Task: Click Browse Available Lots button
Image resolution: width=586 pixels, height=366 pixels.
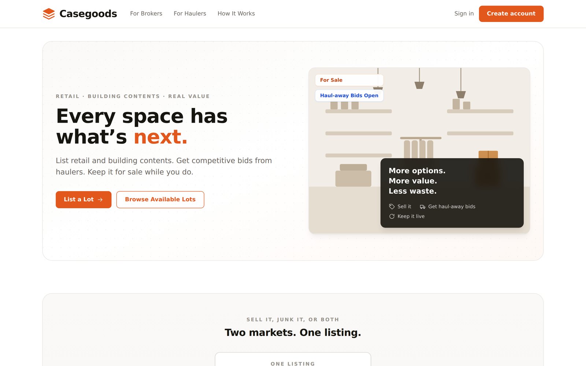Action: point(160,199)
